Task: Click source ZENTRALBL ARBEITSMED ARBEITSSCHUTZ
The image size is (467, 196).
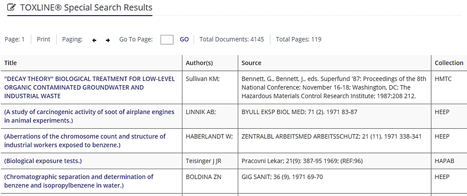Action: pyautogui.click(x=331, y=137)
